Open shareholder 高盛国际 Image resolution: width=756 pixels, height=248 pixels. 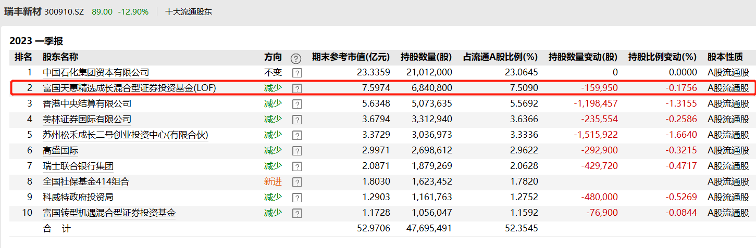60,150
